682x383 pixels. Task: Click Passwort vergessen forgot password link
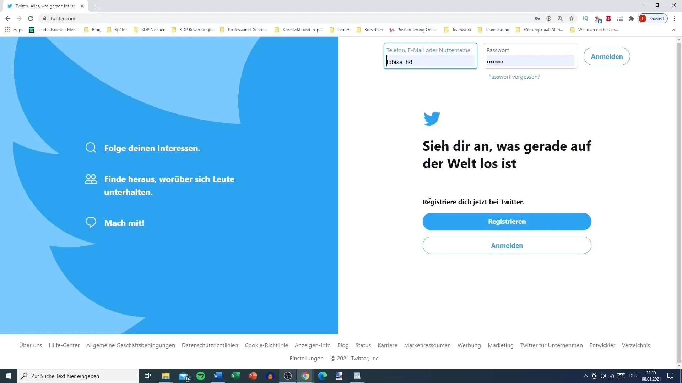514,77
